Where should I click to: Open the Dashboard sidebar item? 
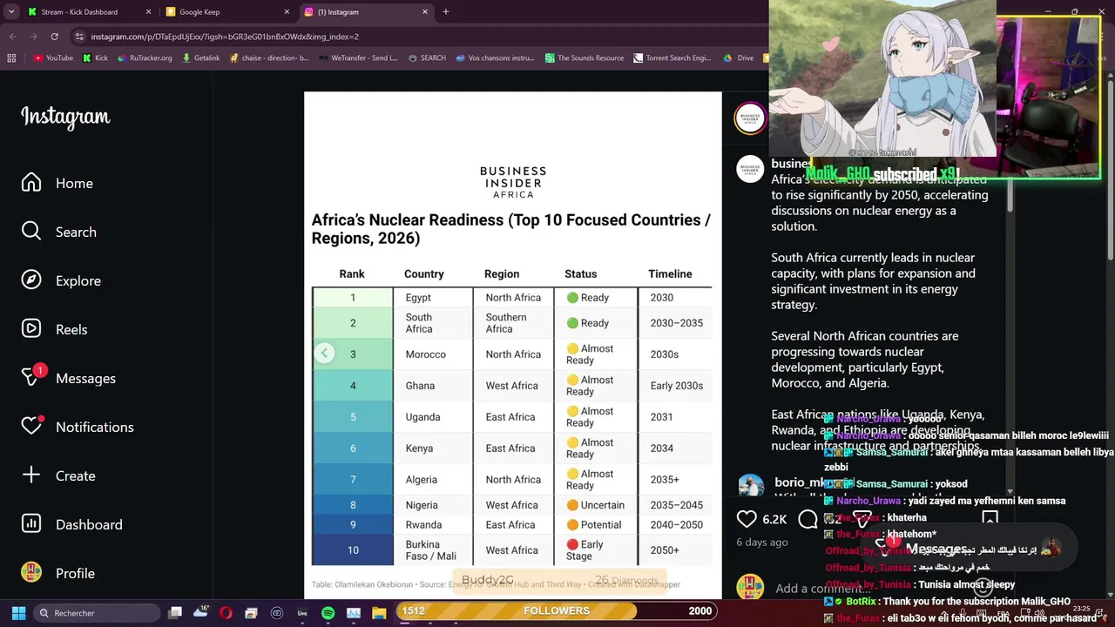click(x=72, y=524)
